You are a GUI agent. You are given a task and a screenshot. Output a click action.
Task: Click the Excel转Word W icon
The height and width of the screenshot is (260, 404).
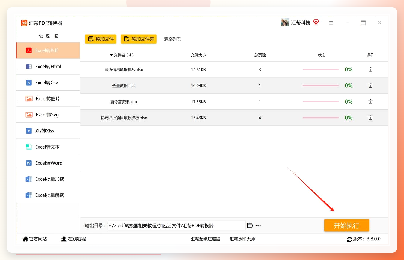click(x=29, y=163)
